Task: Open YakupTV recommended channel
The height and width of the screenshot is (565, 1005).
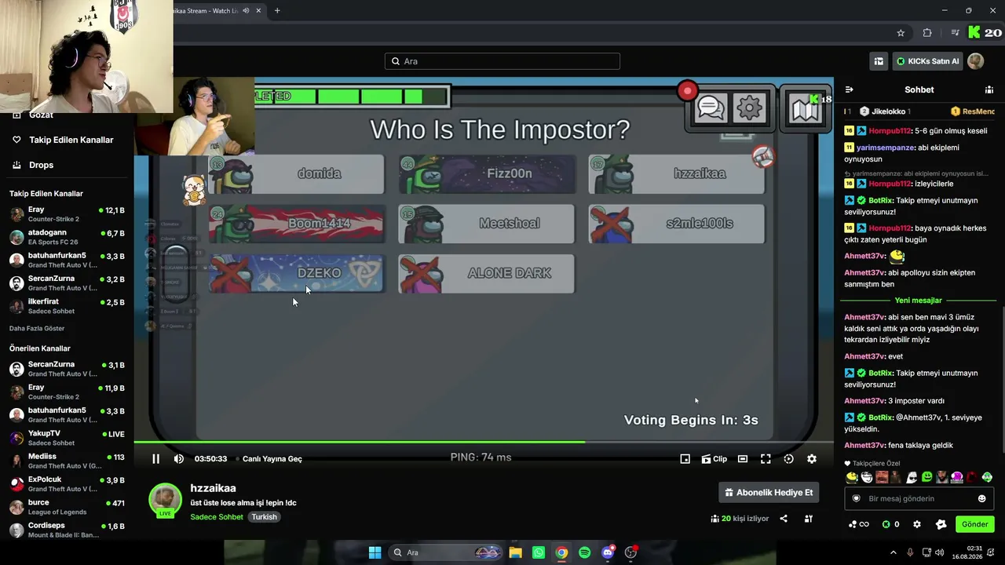Action: 67,438
